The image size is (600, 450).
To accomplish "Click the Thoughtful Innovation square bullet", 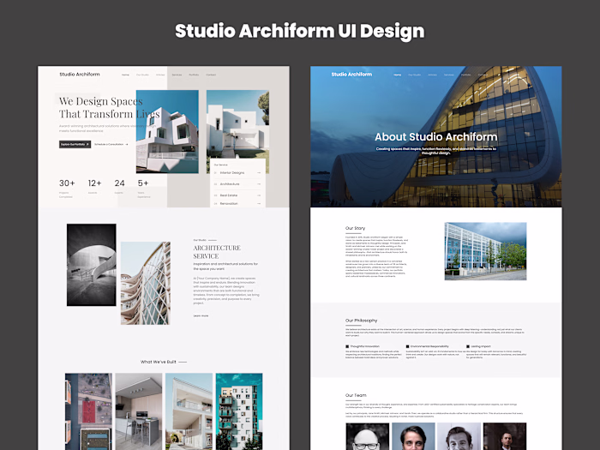I will 347,346.
